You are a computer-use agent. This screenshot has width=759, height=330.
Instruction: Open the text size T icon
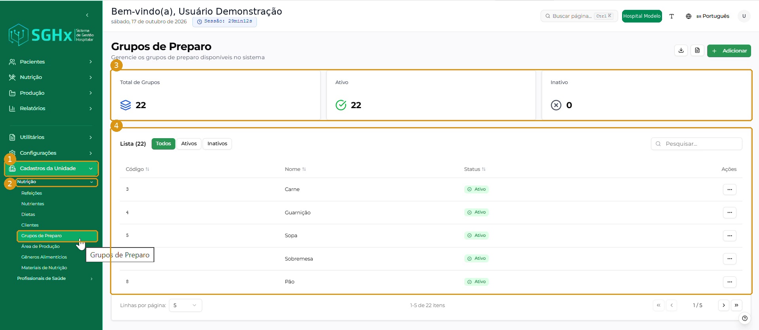672,16
